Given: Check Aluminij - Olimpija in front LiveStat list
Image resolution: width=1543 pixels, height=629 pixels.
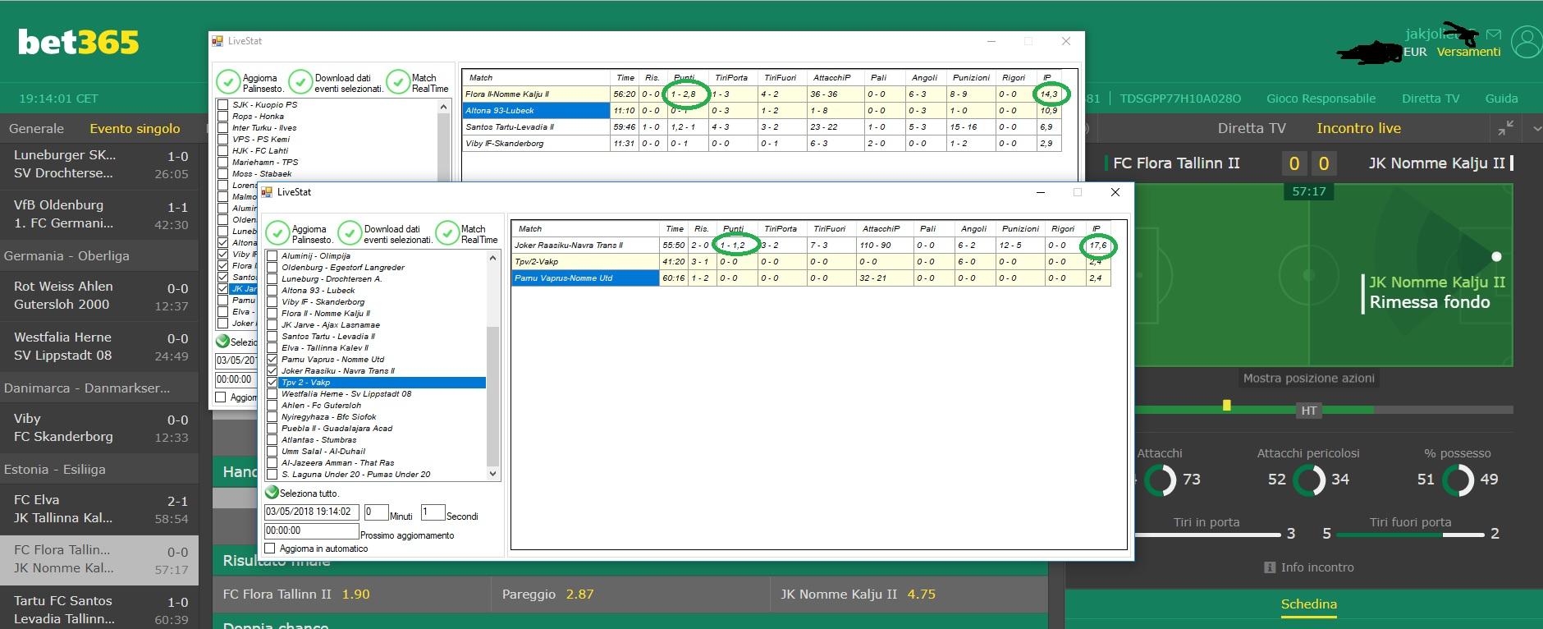Looking at the screenshot, I should [x=272, y=256].
